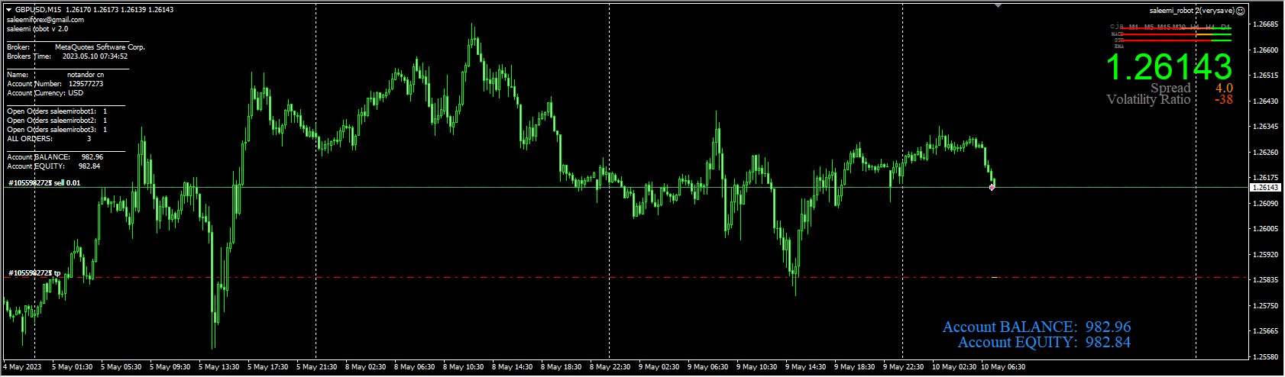Click the Volatility Ratio value -38
The height and width of the screenshot is (377, 1285).
[x=1223, y=99]
